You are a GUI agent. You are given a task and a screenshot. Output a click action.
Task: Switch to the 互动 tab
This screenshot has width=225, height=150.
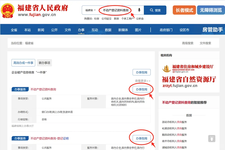click(95, 30)
